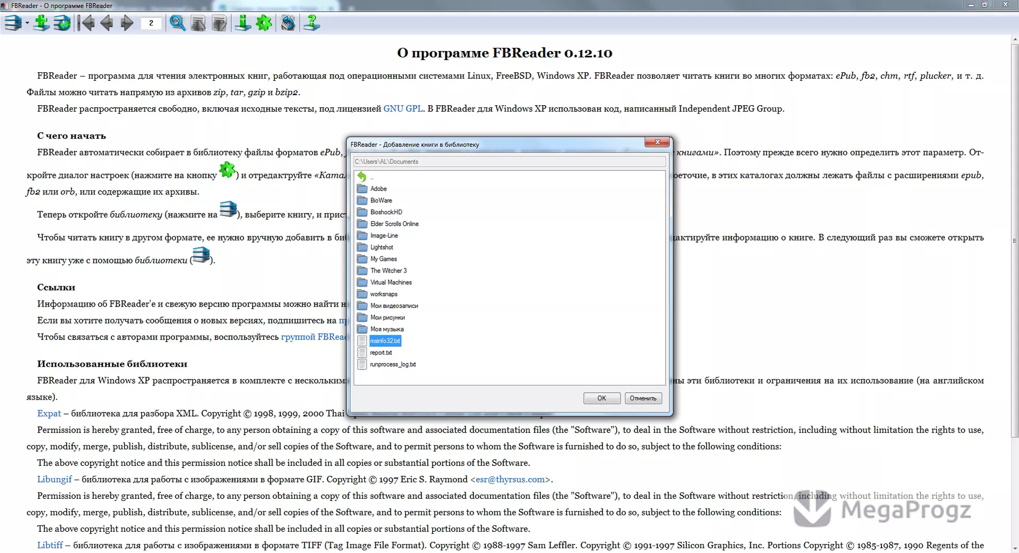The height and width of the screenshot is (553, 1019).
Task: Click the rotate text icon
Action: 288,23
